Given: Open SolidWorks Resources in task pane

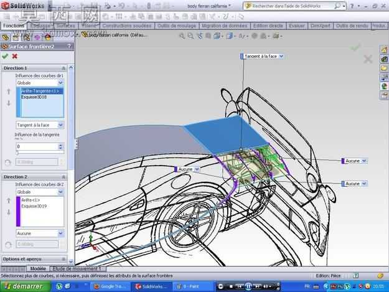Looking at the screenshot, I should tap(384, 50).
